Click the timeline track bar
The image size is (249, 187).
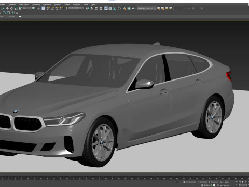point(125,178)
